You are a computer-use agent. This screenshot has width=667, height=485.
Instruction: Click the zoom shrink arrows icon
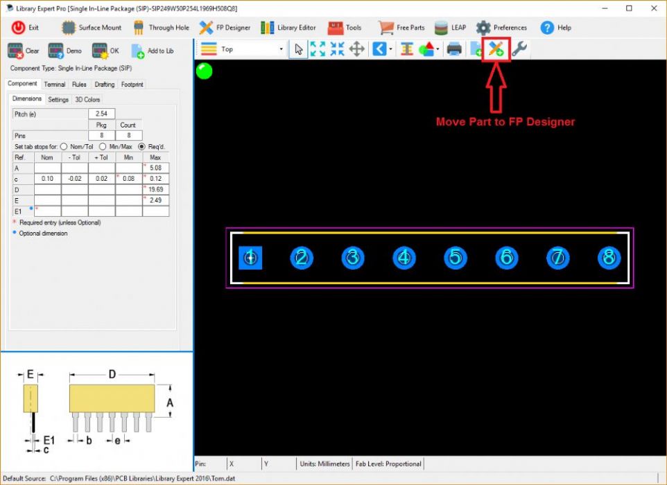pyautogui.click(x=337, y=49)
